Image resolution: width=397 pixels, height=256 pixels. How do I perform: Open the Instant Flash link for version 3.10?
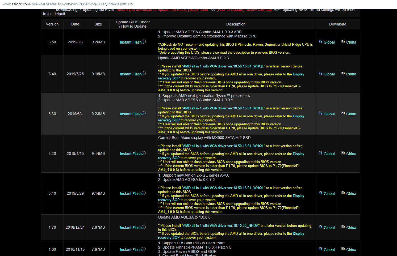(x=131, y=194)
